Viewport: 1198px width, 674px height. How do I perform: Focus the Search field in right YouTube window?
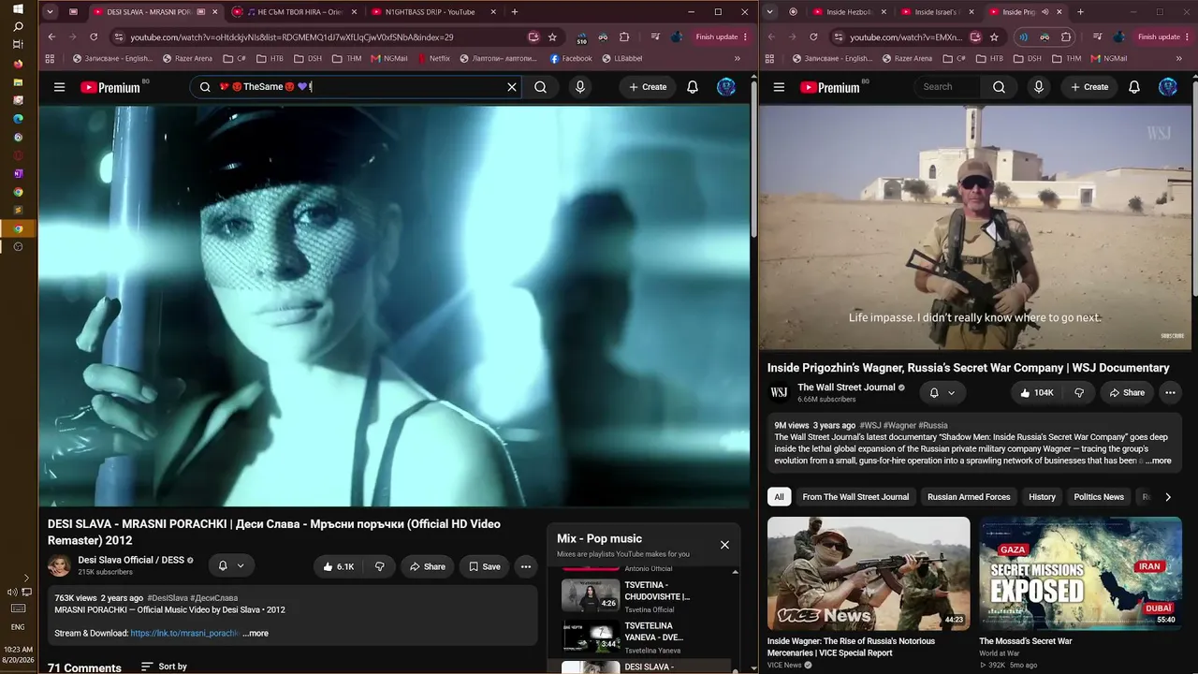tap(946, 87)
